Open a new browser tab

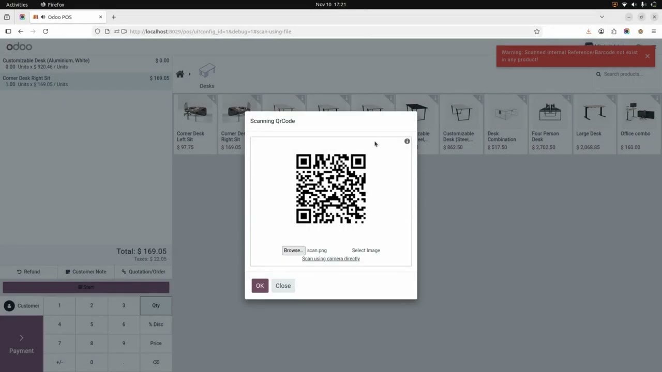click(x=114, y=17)
